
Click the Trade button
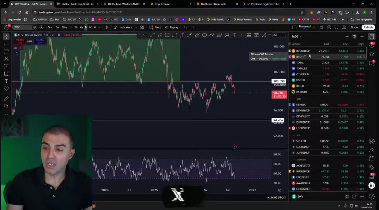point(354,27)
